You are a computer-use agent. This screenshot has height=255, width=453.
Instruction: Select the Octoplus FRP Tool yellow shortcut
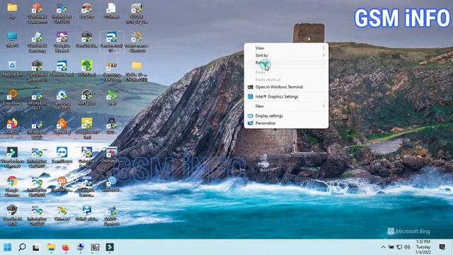[86, 129]
